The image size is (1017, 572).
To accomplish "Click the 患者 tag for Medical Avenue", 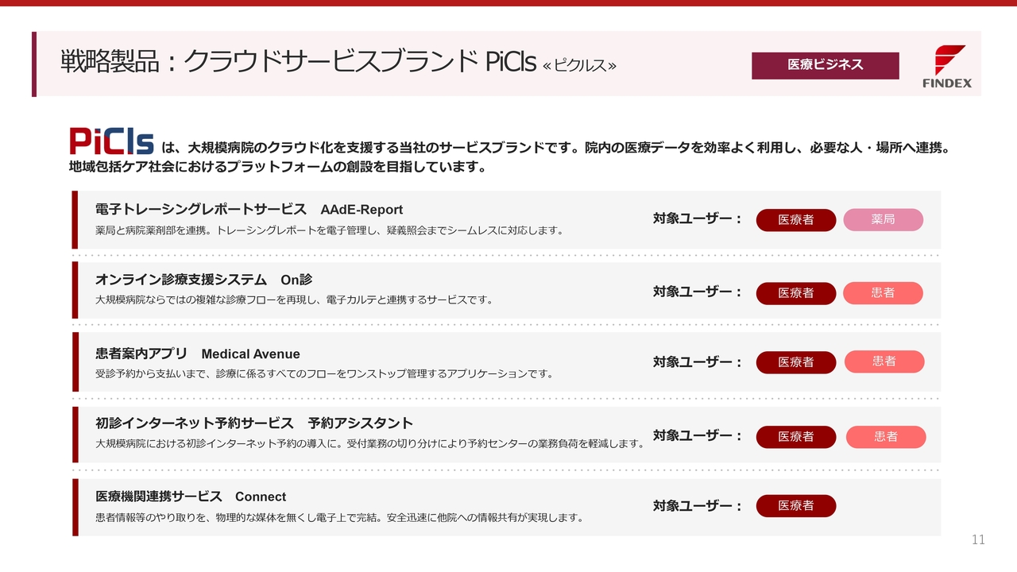I will pos(884,361).
